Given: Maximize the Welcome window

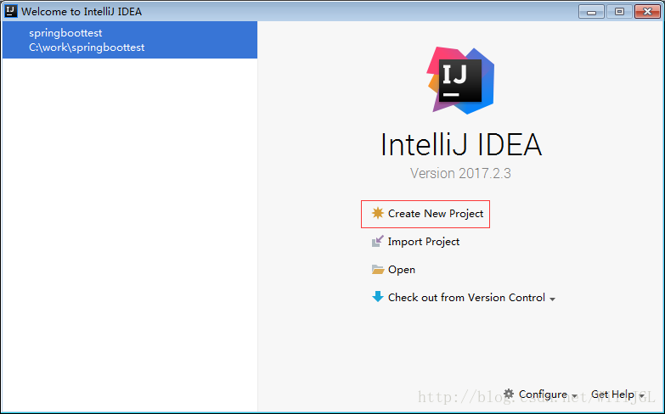Looking at the screenshot, I should [x=619, y=11].
